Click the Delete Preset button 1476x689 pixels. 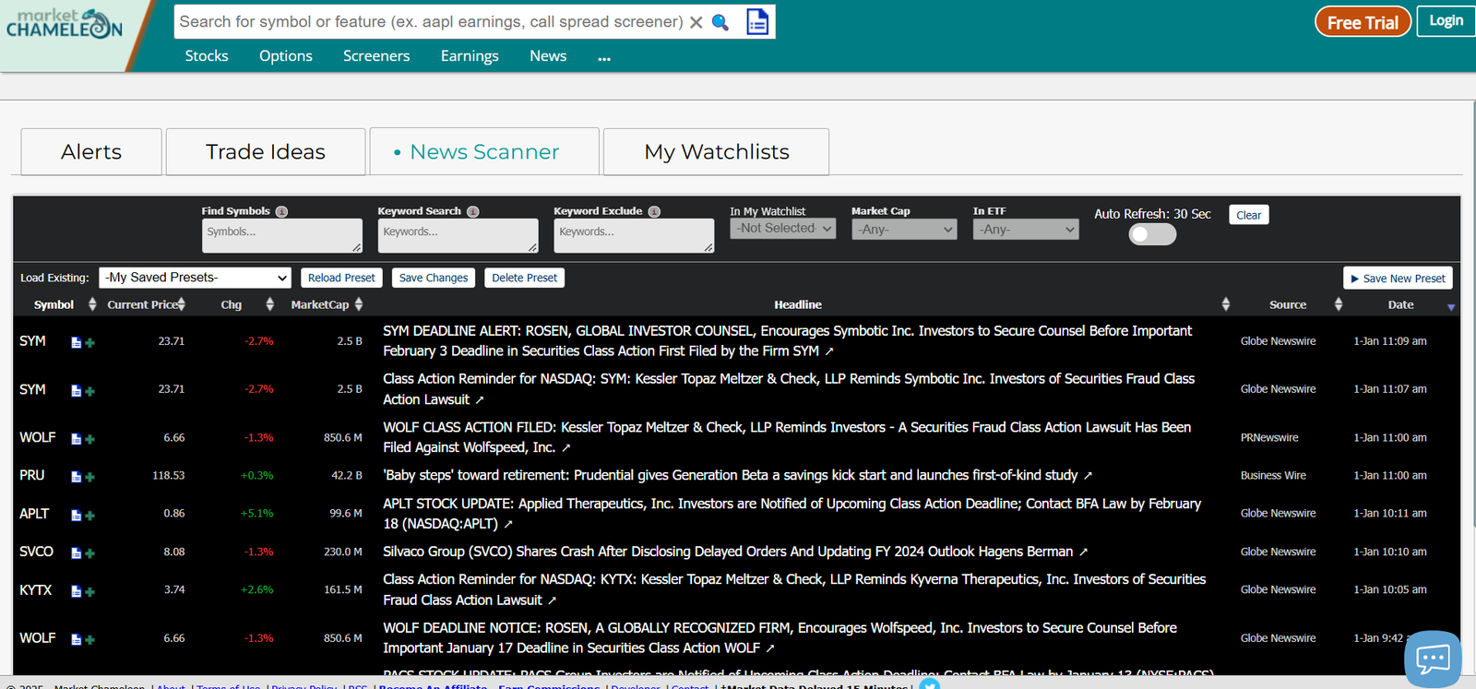click(x=524, y=278)
